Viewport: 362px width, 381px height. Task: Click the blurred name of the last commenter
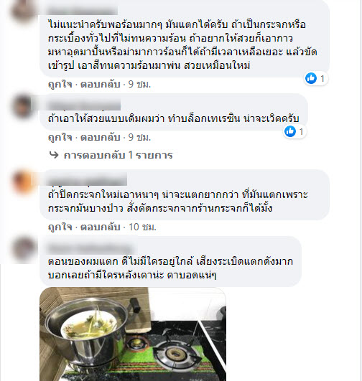(x=90, y=249)
